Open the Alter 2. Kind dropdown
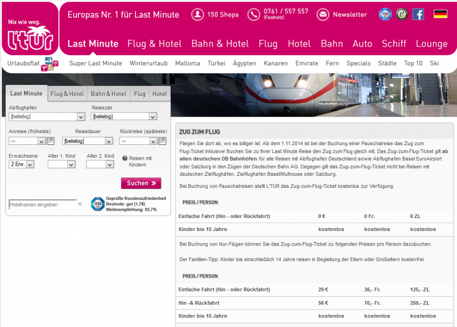The height and width of the screenshot is (327, 457). click(100, 164)
